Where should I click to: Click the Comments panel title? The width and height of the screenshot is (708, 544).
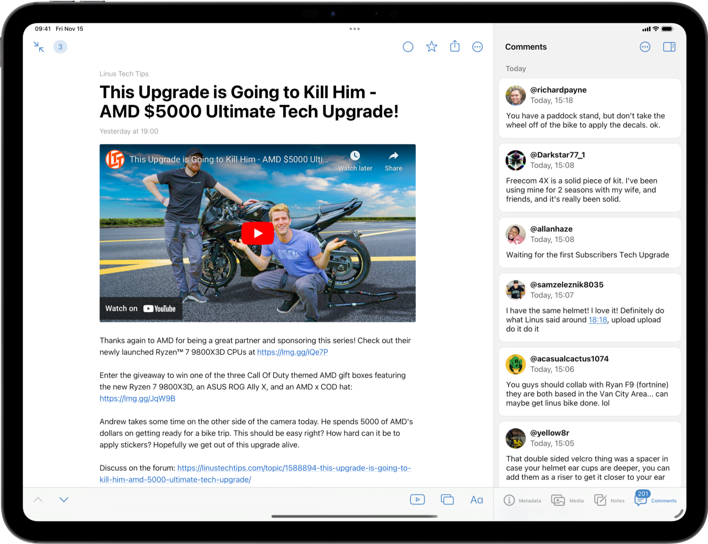pos(526,47)
